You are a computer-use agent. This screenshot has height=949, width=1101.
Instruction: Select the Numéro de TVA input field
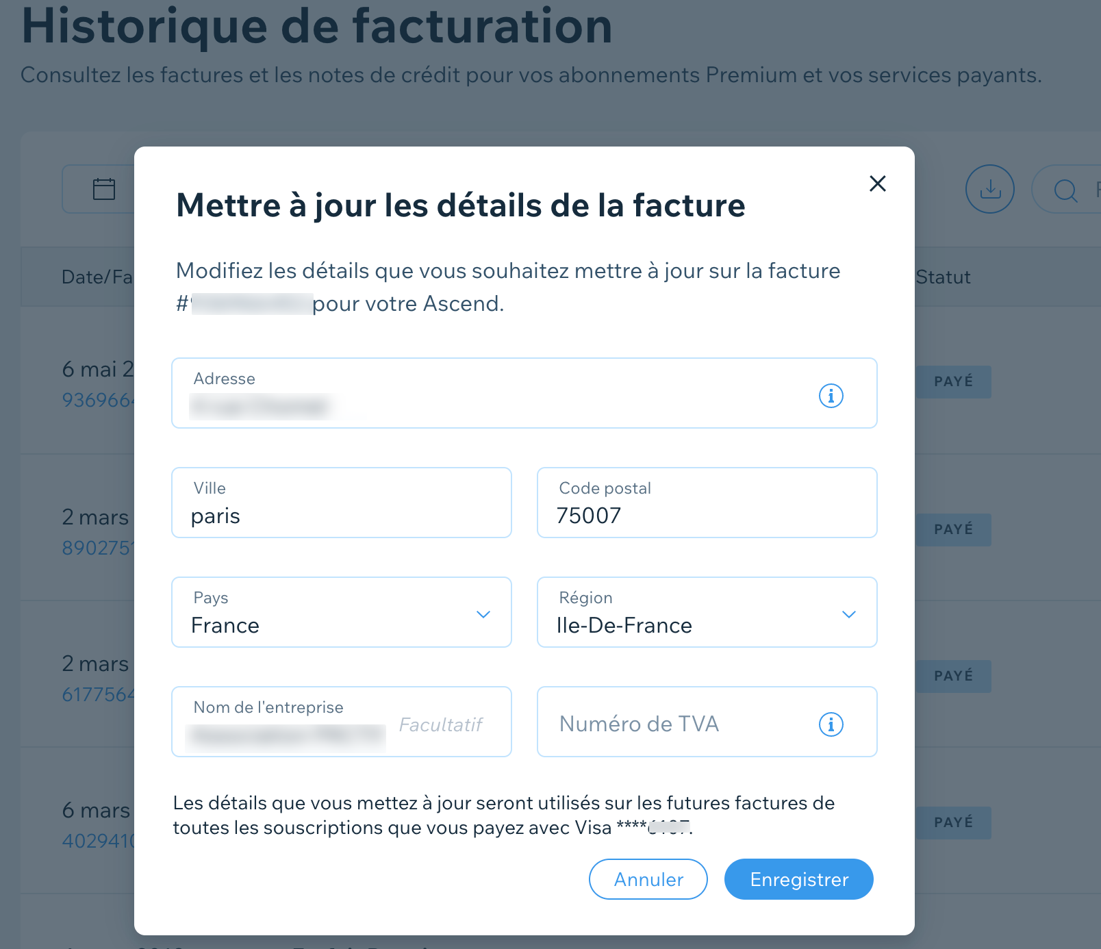pos(671,724)
